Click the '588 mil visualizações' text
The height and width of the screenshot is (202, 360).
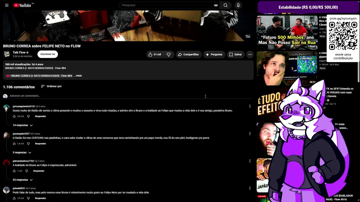click(18, 65)
